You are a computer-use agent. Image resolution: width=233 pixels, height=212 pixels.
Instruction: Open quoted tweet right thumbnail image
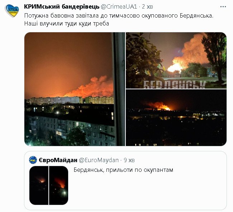click(x=58, y=185)
